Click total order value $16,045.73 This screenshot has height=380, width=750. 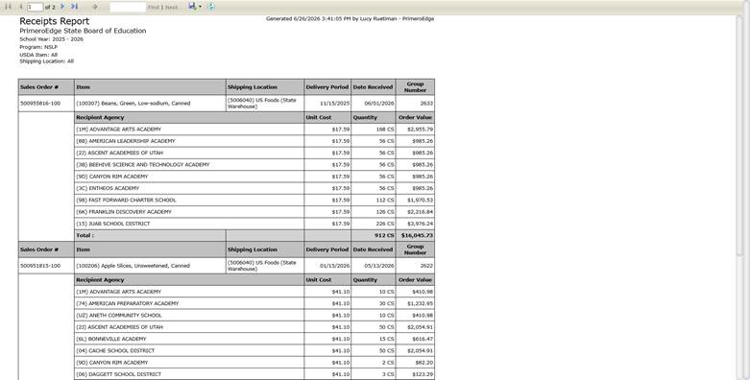click(x=417, y=236)
